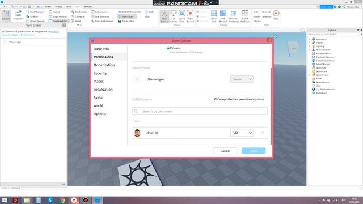Open the Basic Info settings tab
Image resolution: width=363 pixels, height=204 pixels.
tap(101, 49)
